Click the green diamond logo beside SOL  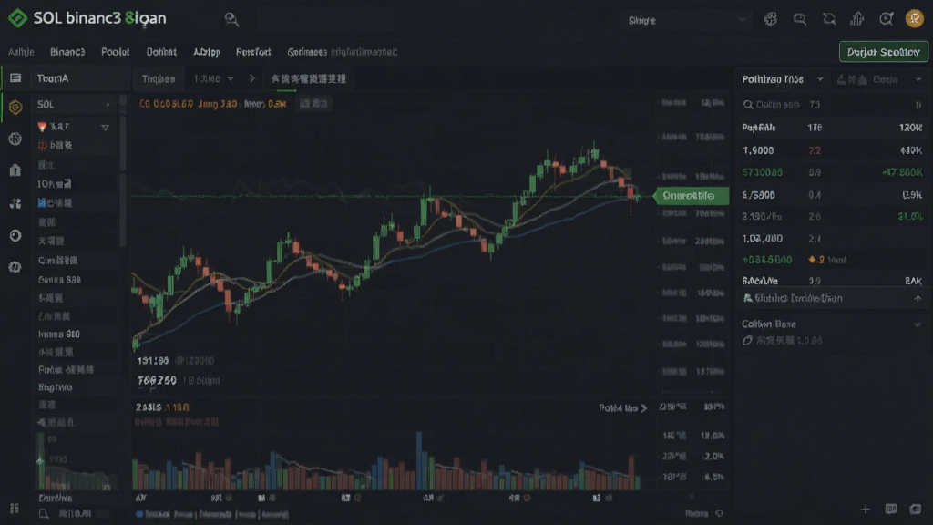click(x=17, y=18)
